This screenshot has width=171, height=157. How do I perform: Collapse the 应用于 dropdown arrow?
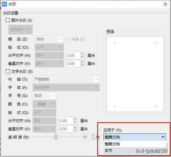163,137
